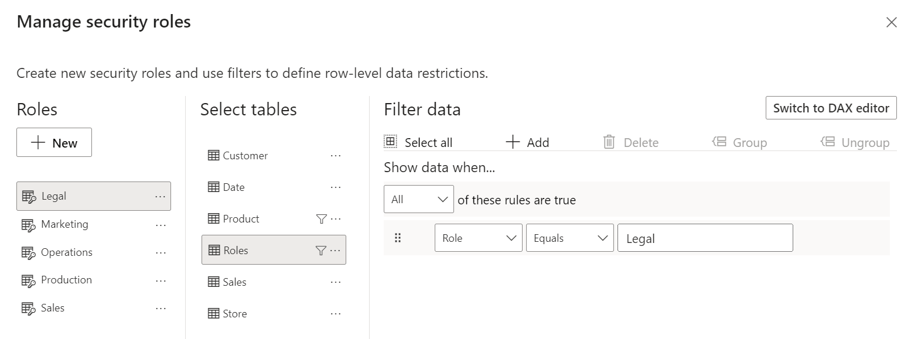This screenshot has width=911, height=339.
Task: Expand the All rules match dropdown
Action: pyautogui.click(x=419, y=199)
